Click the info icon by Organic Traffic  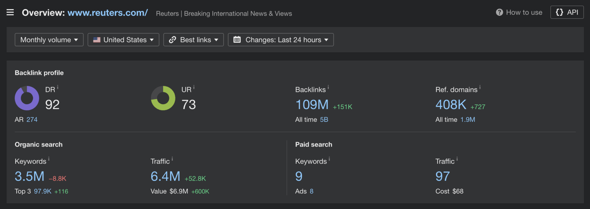tap(172, 159)
